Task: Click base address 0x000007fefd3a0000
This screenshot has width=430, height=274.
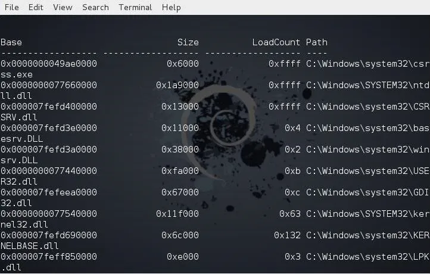Action: tap(49, 150)
